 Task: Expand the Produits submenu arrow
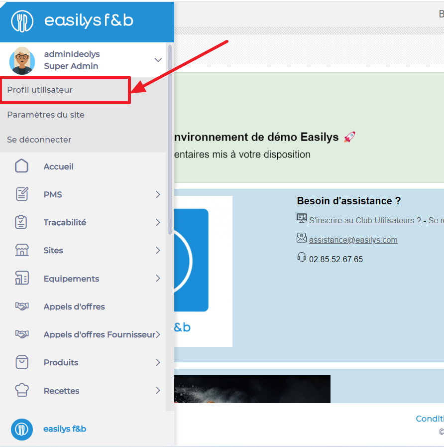(x=158, y=362)
